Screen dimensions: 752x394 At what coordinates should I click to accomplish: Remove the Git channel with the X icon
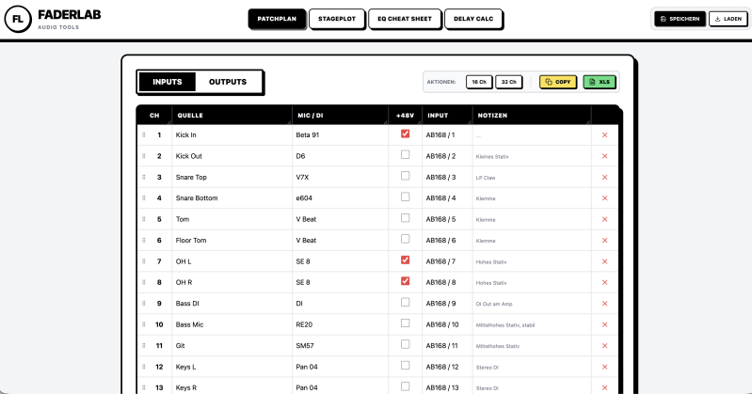click(x=605, y=346)
